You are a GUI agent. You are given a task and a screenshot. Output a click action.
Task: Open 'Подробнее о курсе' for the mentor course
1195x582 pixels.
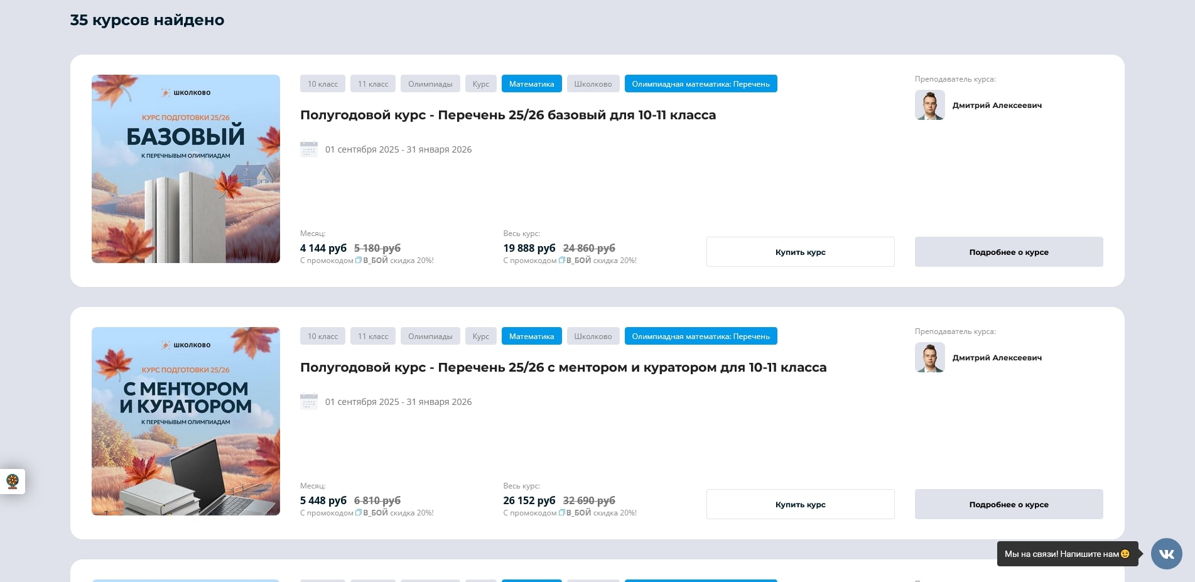pos(1008,504)
